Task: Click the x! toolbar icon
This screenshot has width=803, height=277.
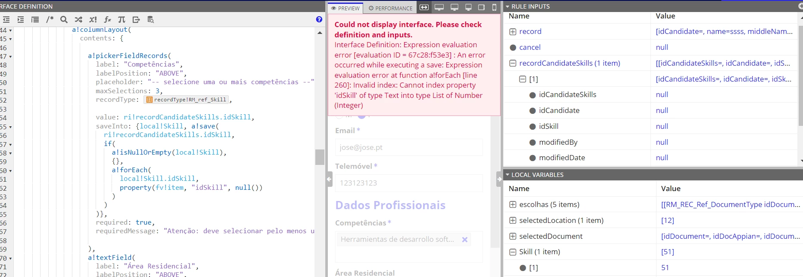Action: [x=93, y=19]
